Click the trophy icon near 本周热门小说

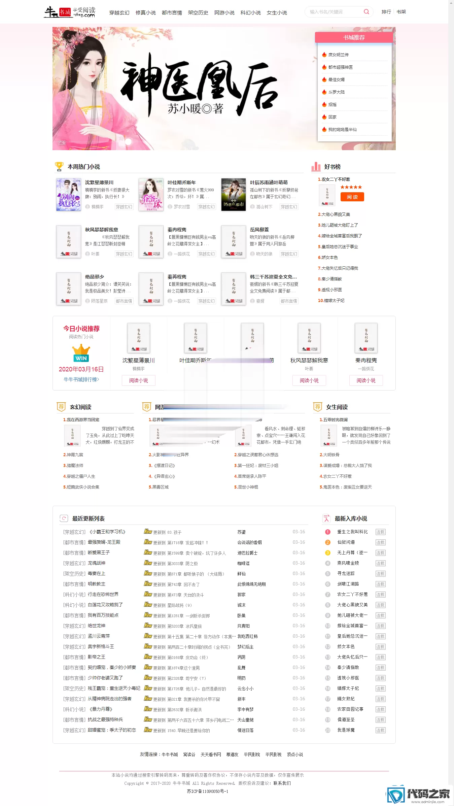[x=59, y=166]
